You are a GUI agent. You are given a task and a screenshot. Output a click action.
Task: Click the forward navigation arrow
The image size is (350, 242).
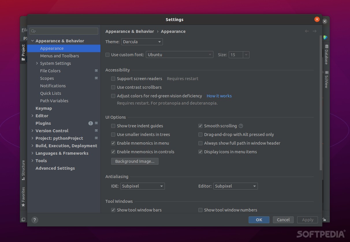(314, 31)
